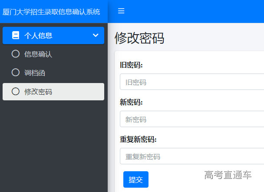Viewport: 264px width, 192px height.
Task: Select the 重复新密码 input field
Action: pyautogui.click(x=192, y=157)
